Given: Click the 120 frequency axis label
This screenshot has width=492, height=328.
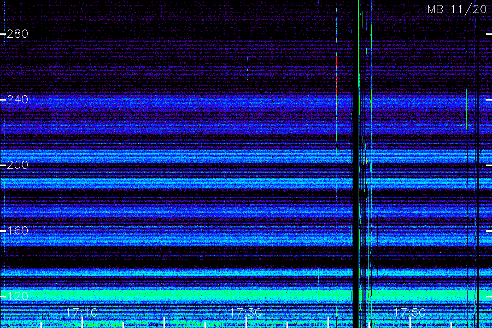Looking at the screenshot, I should 17,296.
